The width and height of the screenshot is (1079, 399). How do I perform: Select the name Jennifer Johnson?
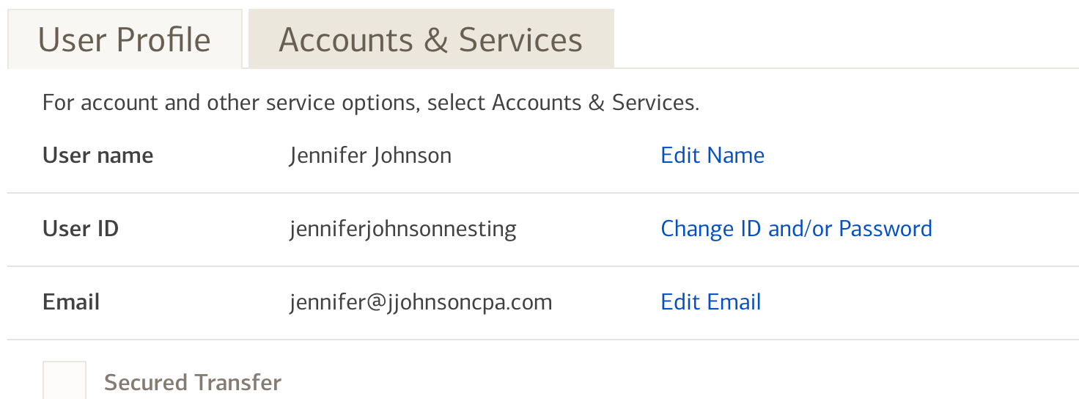pyautogui.click(x=370, y=155)
